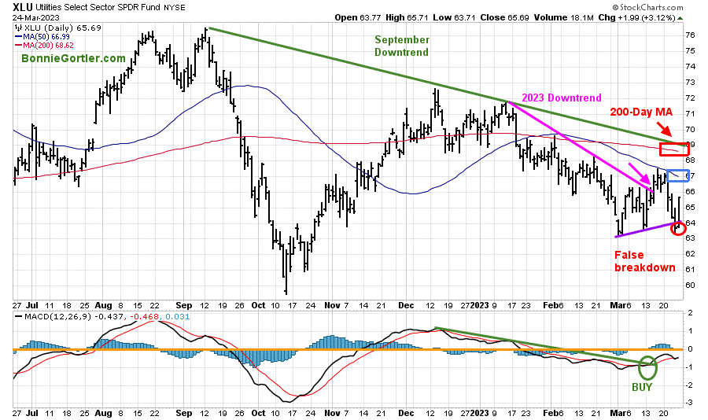708x420 pixels.
Task: Click the Dec label on the price panel date axis
Action: [406, 305]
